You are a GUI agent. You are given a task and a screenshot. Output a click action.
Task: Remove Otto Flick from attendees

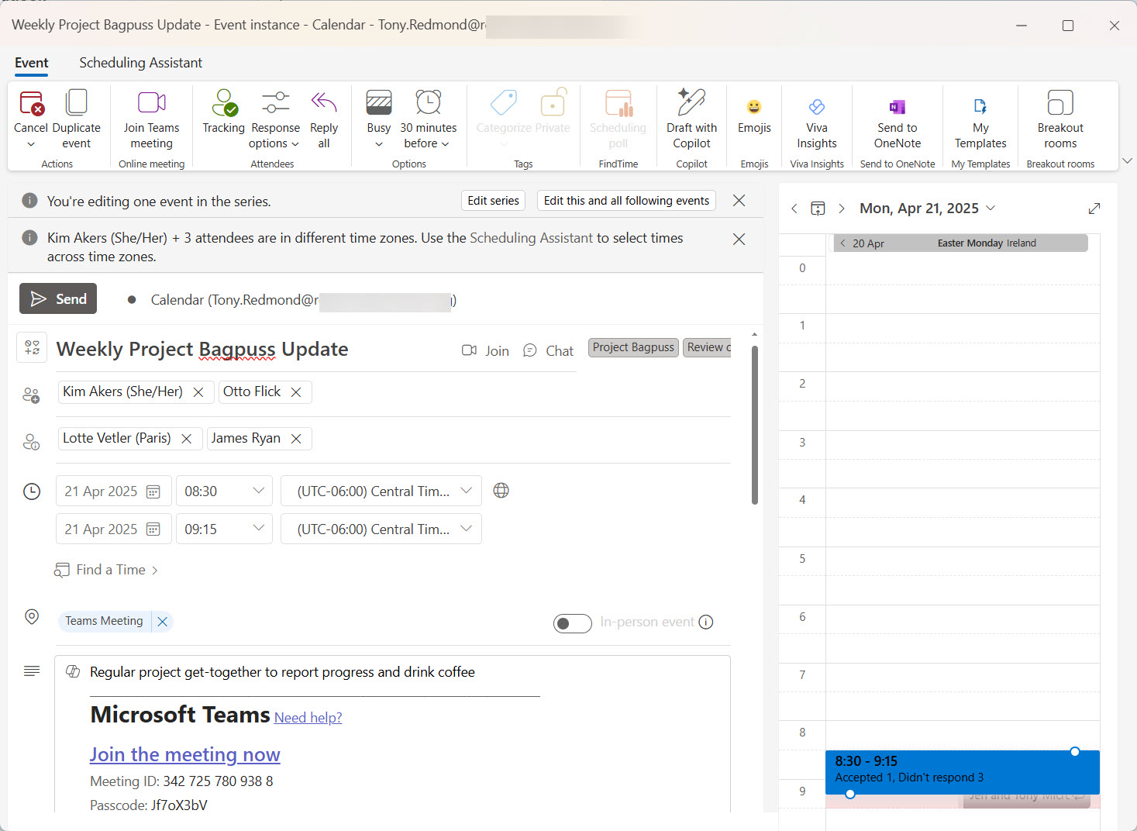pyautogui.click(x=296, y=391)
